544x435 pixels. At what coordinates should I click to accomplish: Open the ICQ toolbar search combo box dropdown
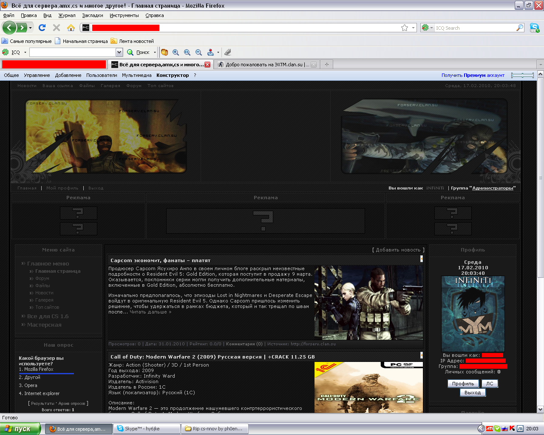point(119,52)
